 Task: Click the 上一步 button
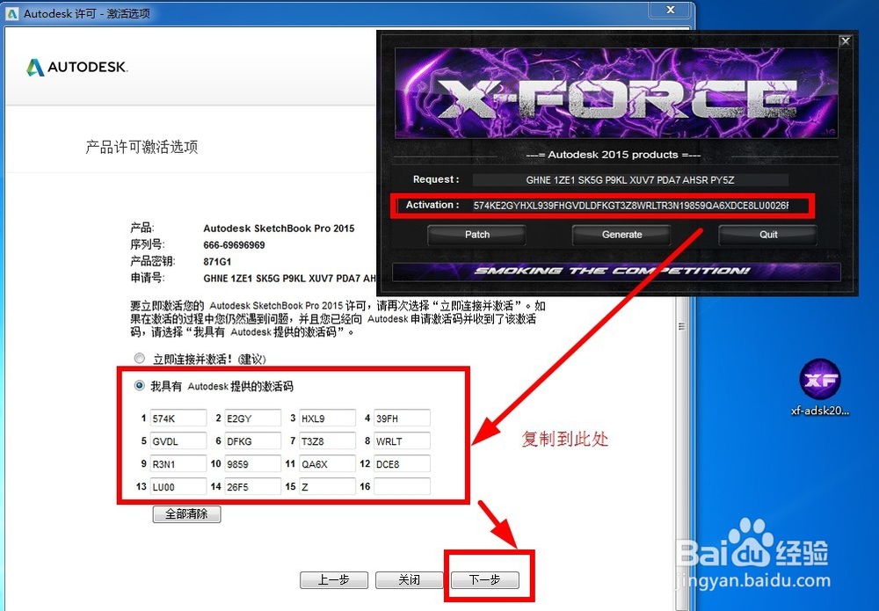pyautogui.click(x=333, y=579)
